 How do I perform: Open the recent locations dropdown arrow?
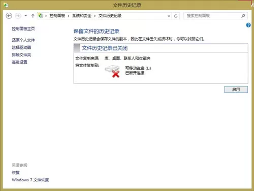(x=26, y=16)
